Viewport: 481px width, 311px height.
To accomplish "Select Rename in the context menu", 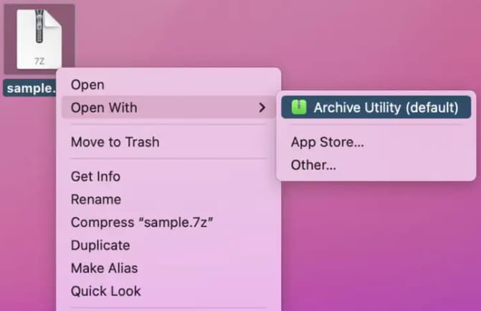I will pos(168,199).
